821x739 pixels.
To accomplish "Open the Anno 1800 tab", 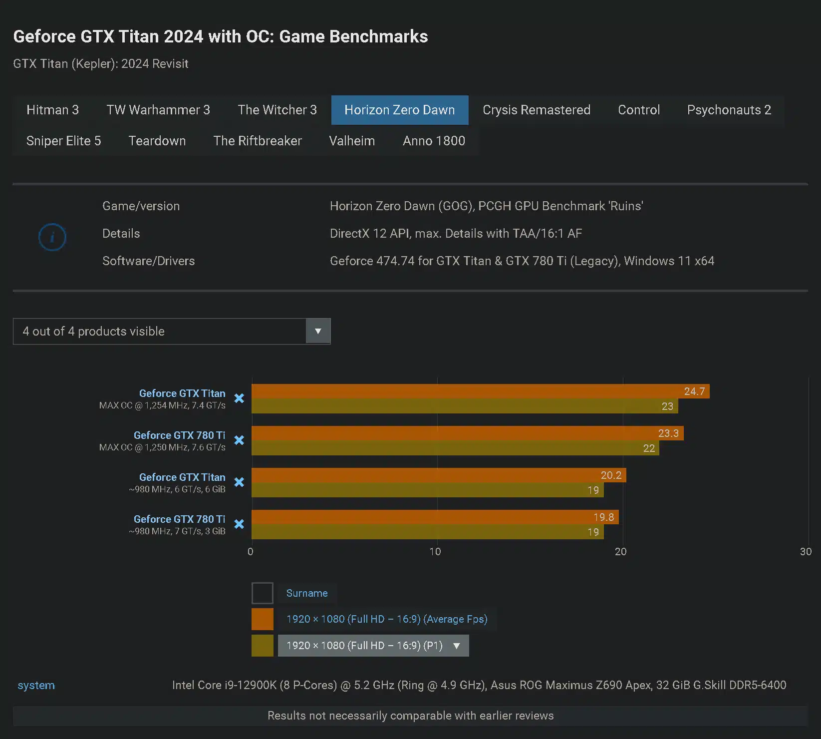I will pos(434,141).
